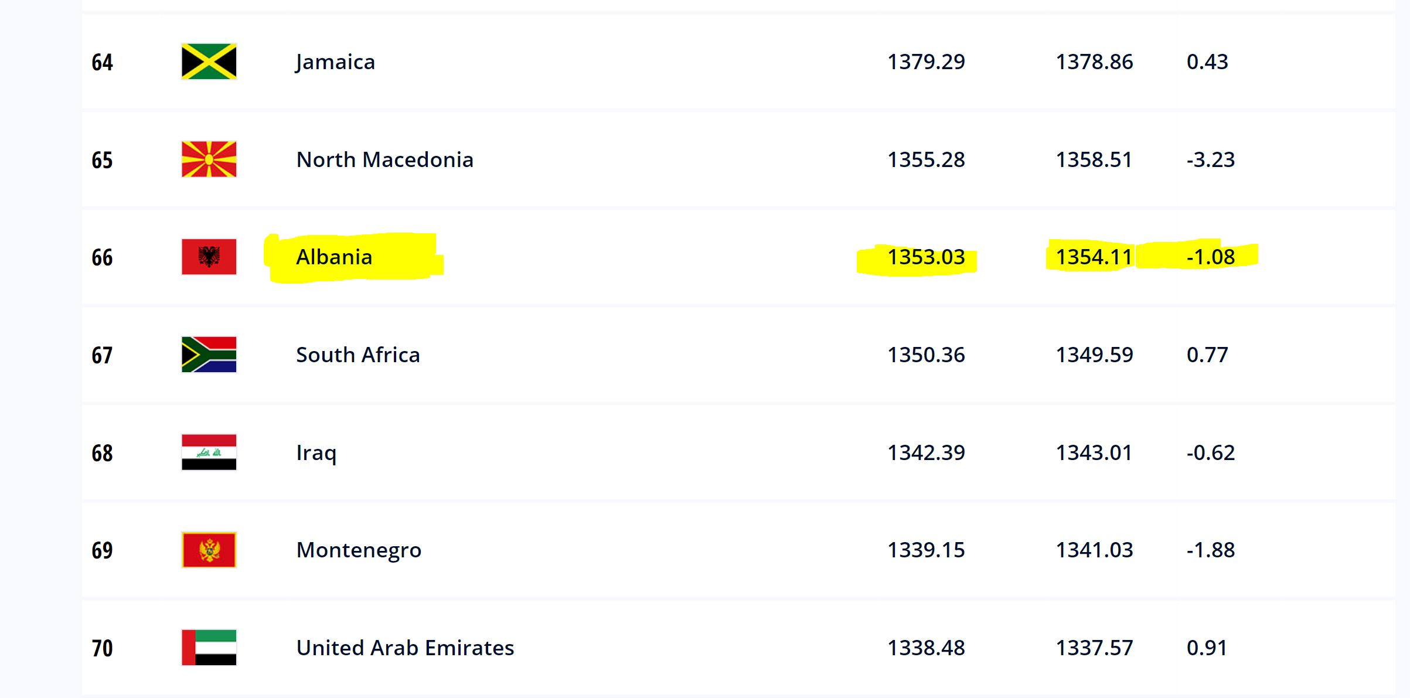The height and width of the screenshot is (698, 1410).
Task: Click rank number 64 in Jamaica row
Action: 102,62
